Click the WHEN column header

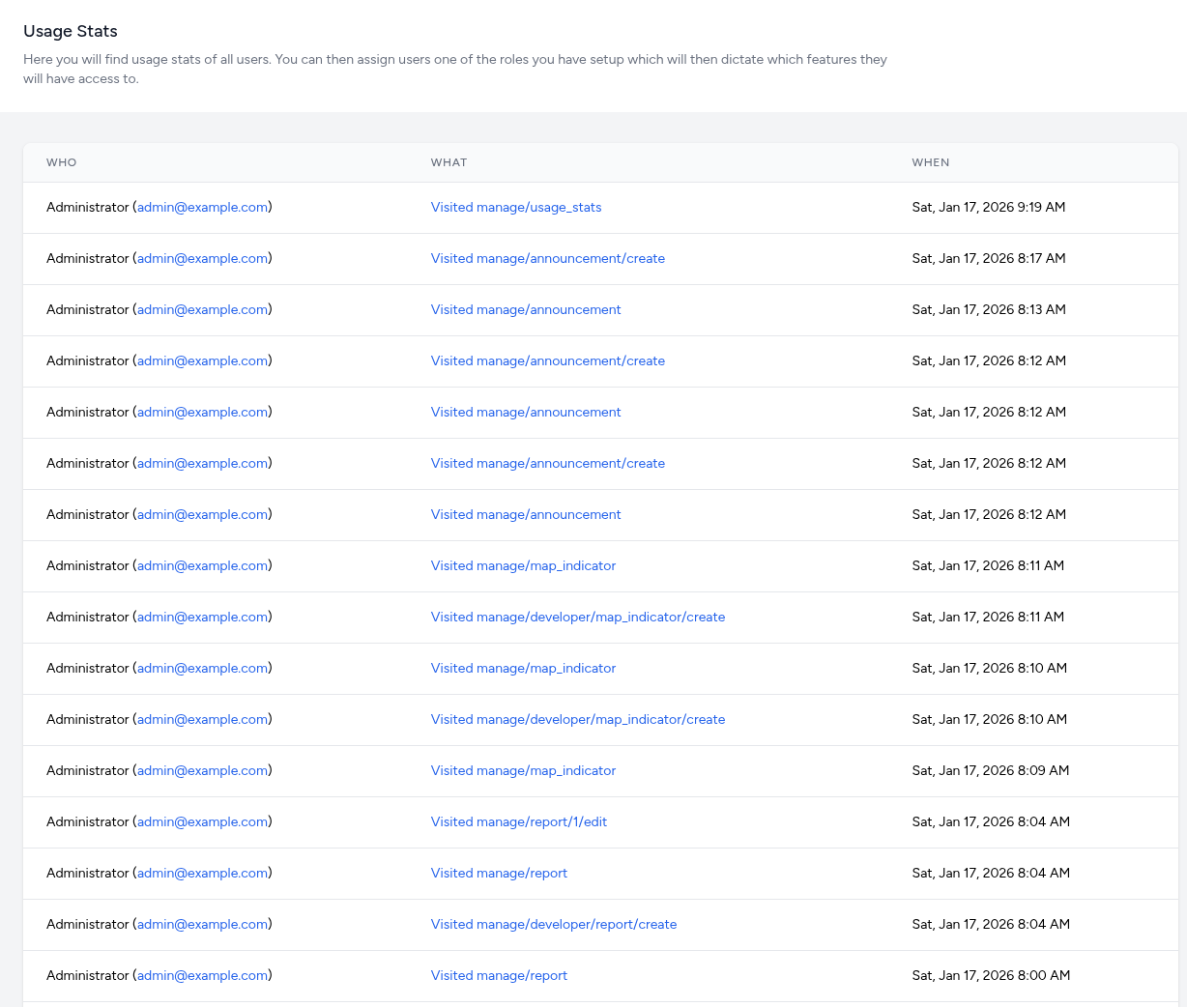(x=930, y=162)
